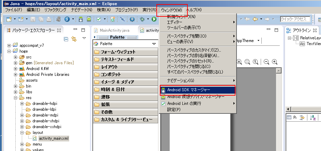Image resolution: width=321 pixels, height=151 pixels.
Task: Select Android SDK マネージャー from the menu
Action: (x=198, y=90)
